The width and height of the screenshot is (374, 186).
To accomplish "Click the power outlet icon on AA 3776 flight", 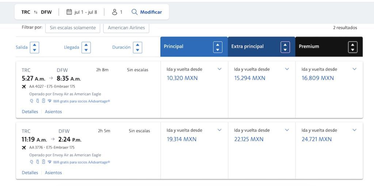I will [31, 162].
